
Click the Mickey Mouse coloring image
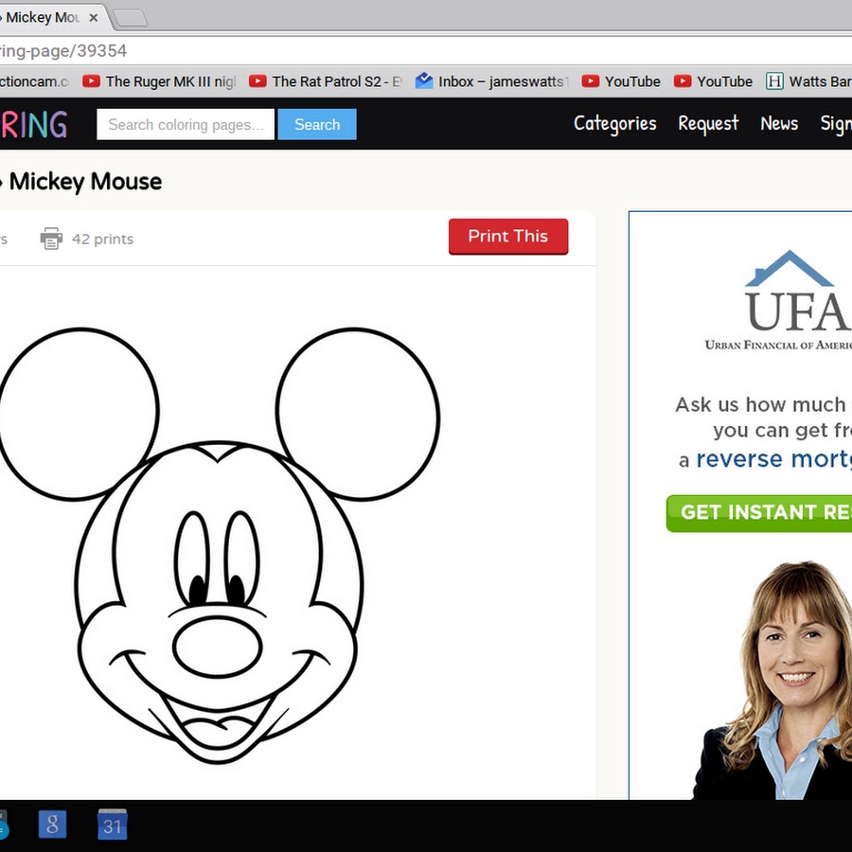(220, 545)
